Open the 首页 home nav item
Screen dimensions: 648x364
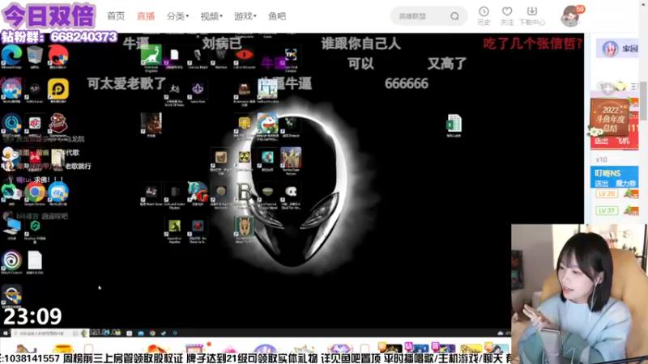point(116,16)
